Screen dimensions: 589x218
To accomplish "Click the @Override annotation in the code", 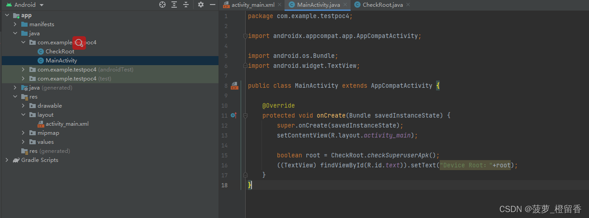I will 278,105.
